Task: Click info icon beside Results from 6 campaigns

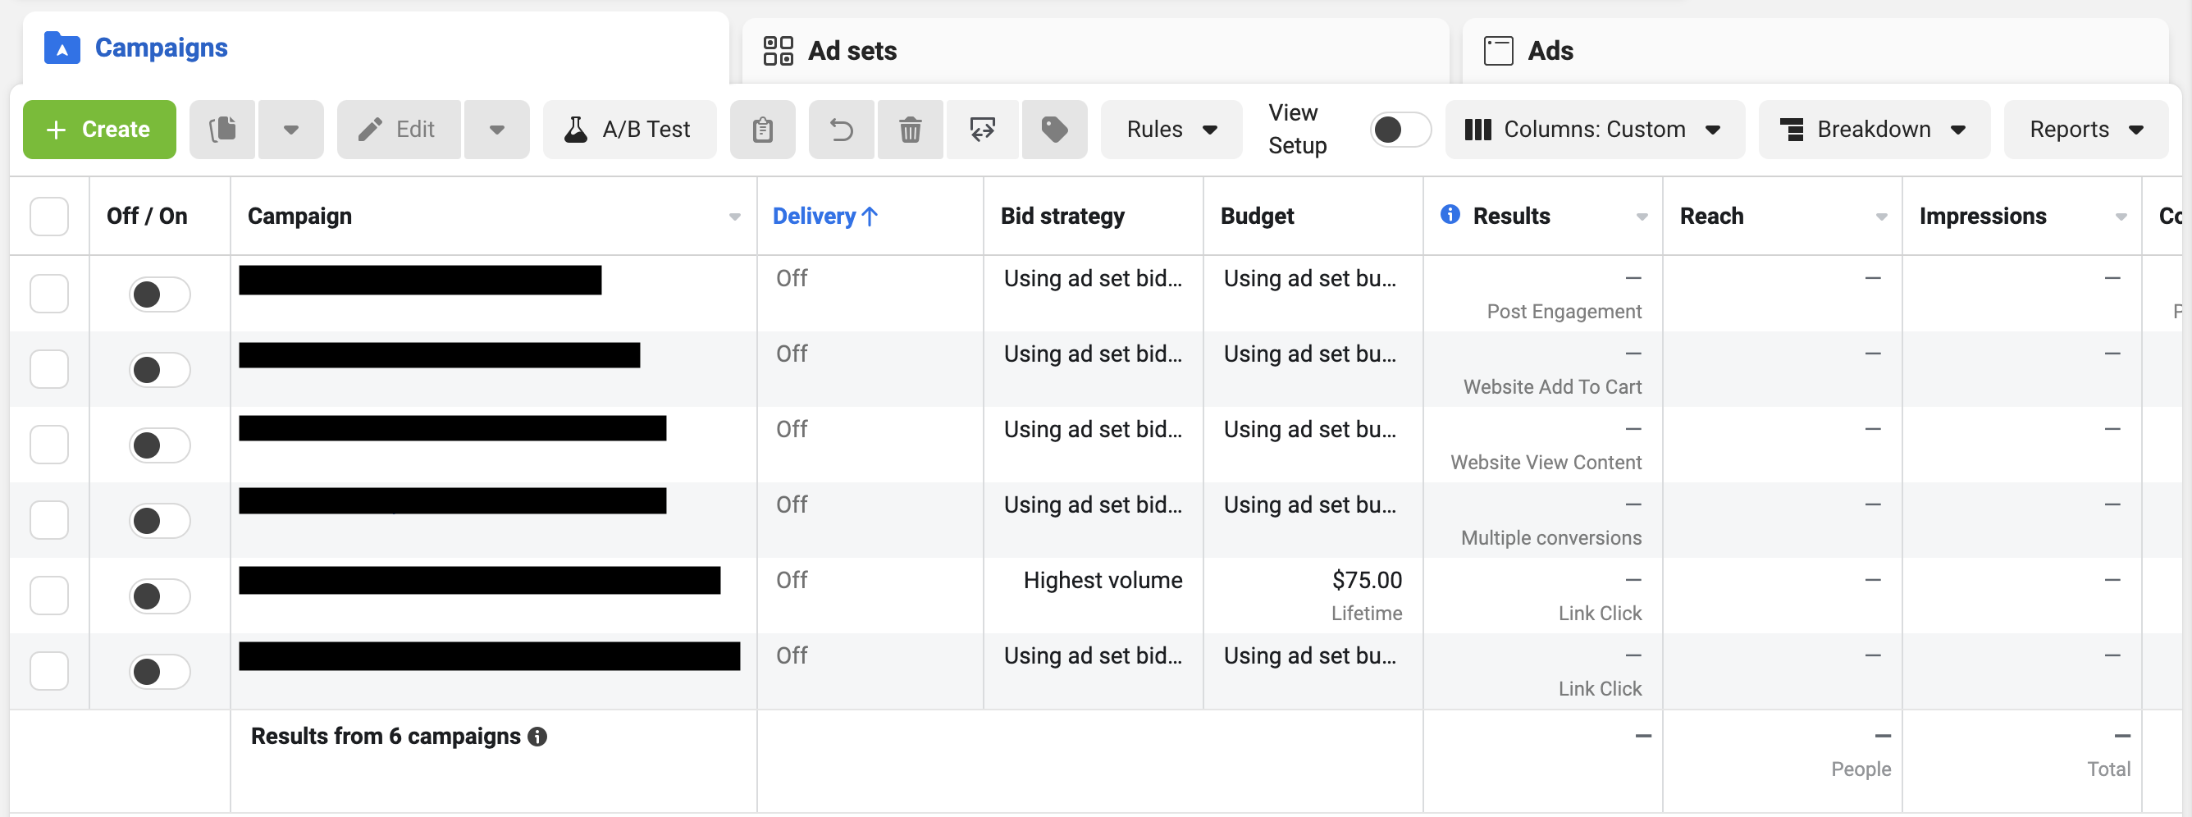Action: tap(537, 737)
